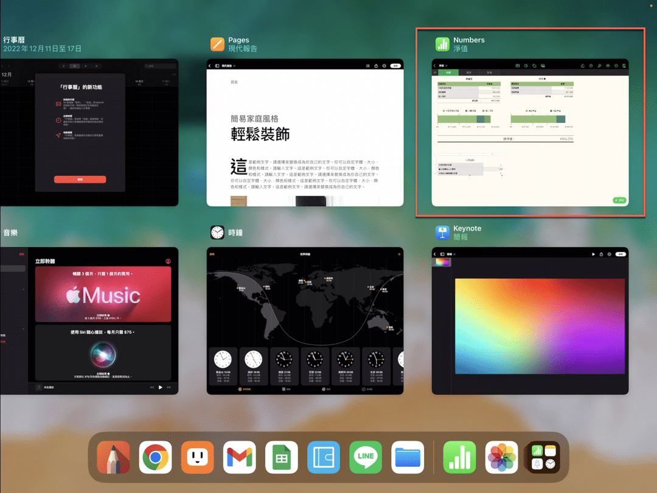Open the pencil sketch app in the dock
The image size is (657, 493).
(113, 457)
